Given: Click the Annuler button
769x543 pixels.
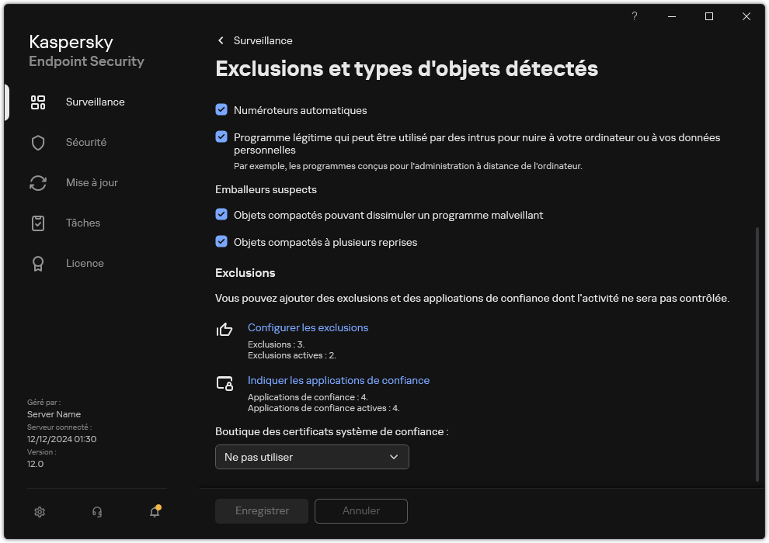Looking at the screenshot, I should [360, 510].
